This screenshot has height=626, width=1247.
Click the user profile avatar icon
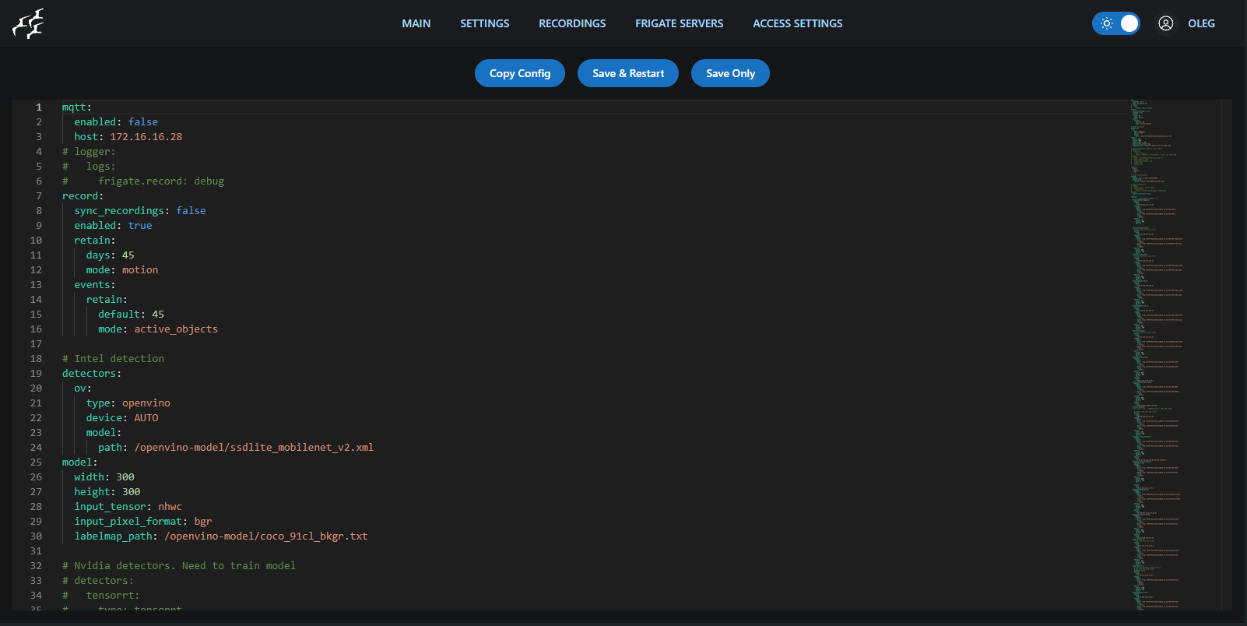pos(1165,23)
